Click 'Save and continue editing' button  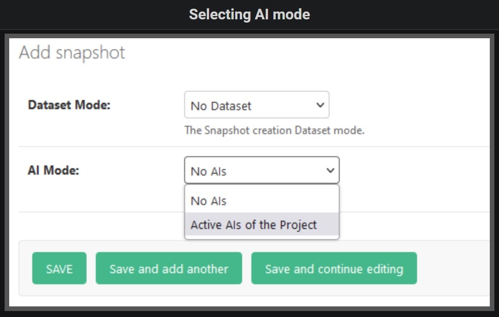[x=334, y=268]
